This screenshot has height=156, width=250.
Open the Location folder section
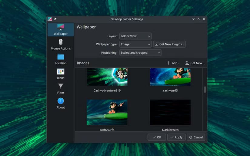pyautogui.click(x=61, y=59)
